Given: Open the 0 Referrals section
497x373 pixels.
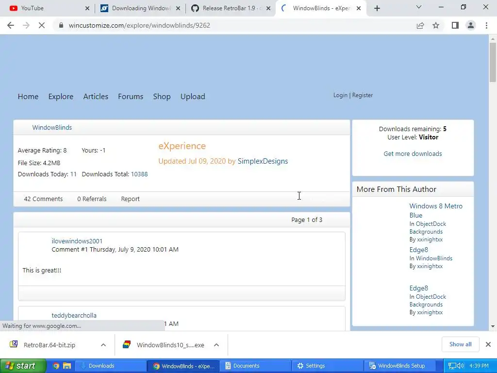Looking at the screenshot, I should 92,199.
